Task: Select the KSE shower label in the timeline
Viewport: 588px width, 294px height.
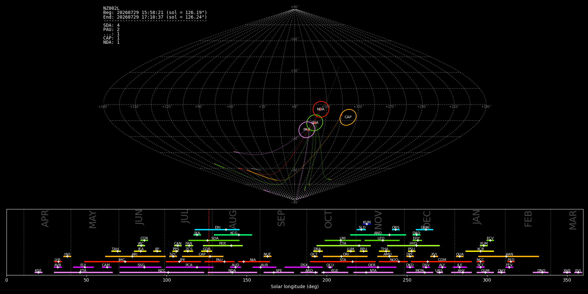Action: pyautogui.click(x=38, y=271)
